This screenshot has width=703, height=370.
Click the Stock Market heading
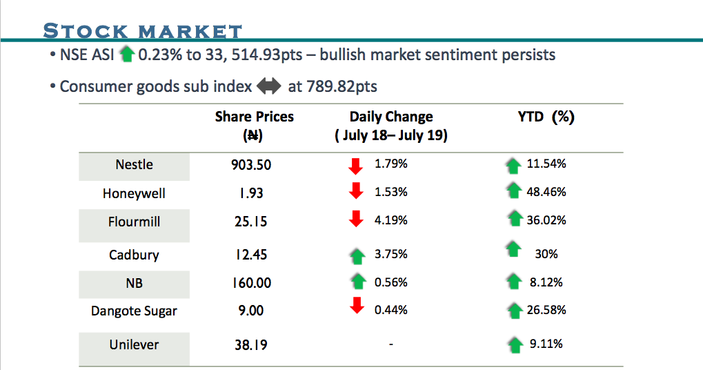143,31
